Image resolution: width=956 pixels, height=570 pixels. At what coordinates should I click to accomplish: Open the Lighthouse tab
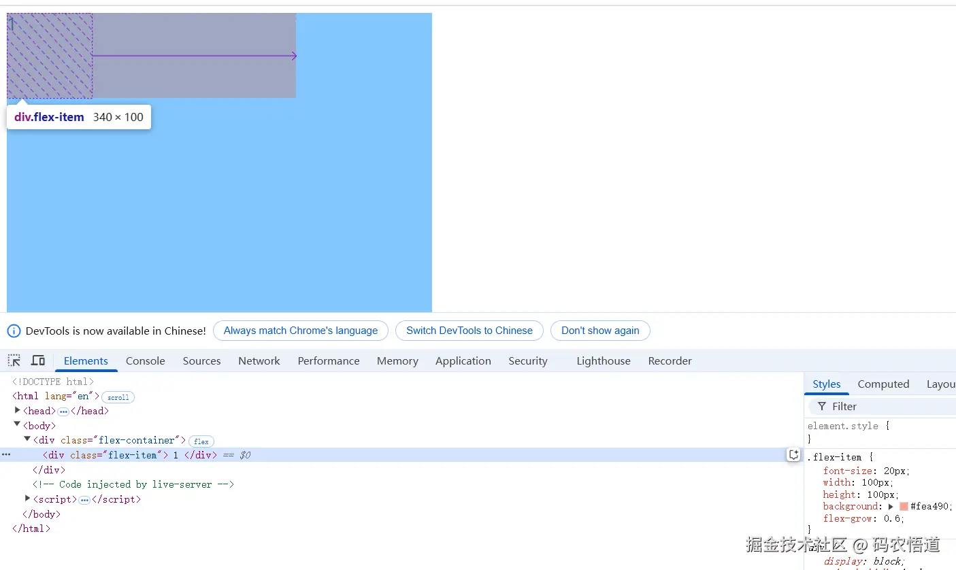(604, 361)
